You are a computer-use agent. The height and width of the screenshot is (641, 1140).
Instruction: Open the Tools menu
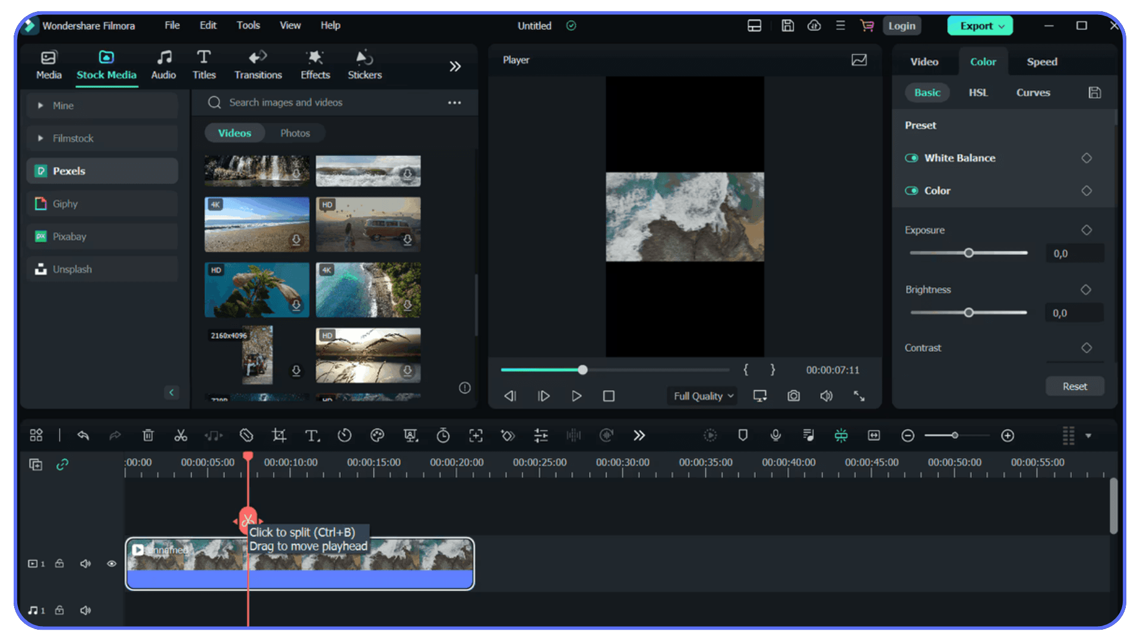click(x=248, y=26)
